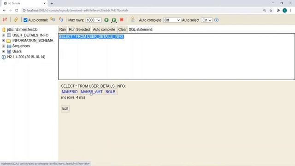The image size is (295, 166).
Task: Click the Users icon in tree
Action: tap(9, 52)
